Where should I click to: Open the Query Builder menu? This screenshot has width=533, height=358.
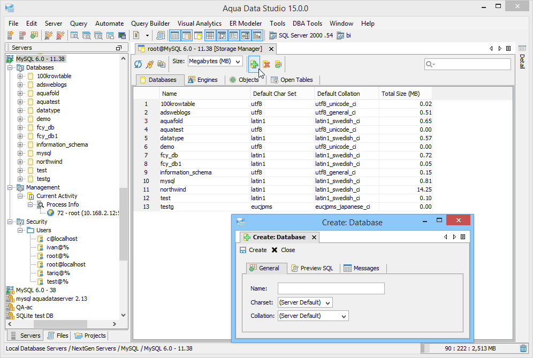pos(150,24)
